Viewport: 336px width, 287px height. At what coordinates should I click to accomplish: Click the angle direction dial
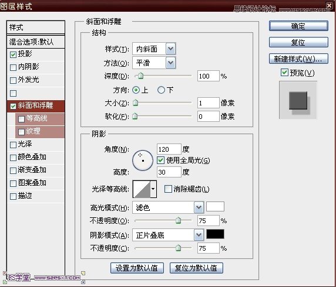point(143,160)
